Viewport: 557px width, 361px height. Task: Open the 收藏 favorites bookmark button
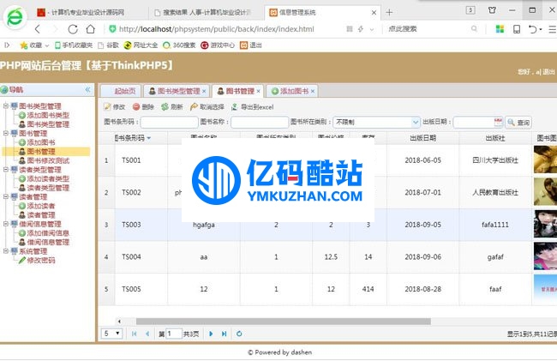pyautogui.click(x=34, y=45)
